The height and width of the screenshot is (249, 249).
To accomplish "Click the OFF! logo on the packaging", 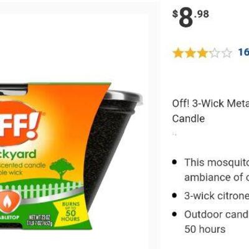I will click(x=20, y=124).
